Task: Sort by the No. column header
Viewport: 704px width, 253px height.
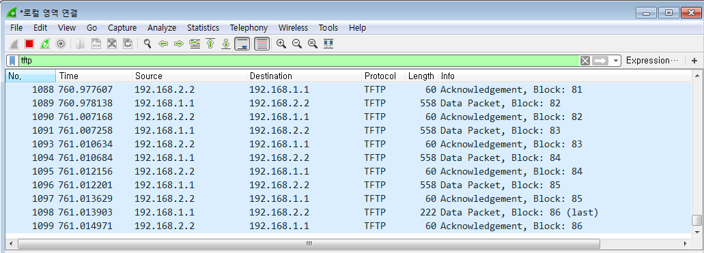Action: point(31,76)
